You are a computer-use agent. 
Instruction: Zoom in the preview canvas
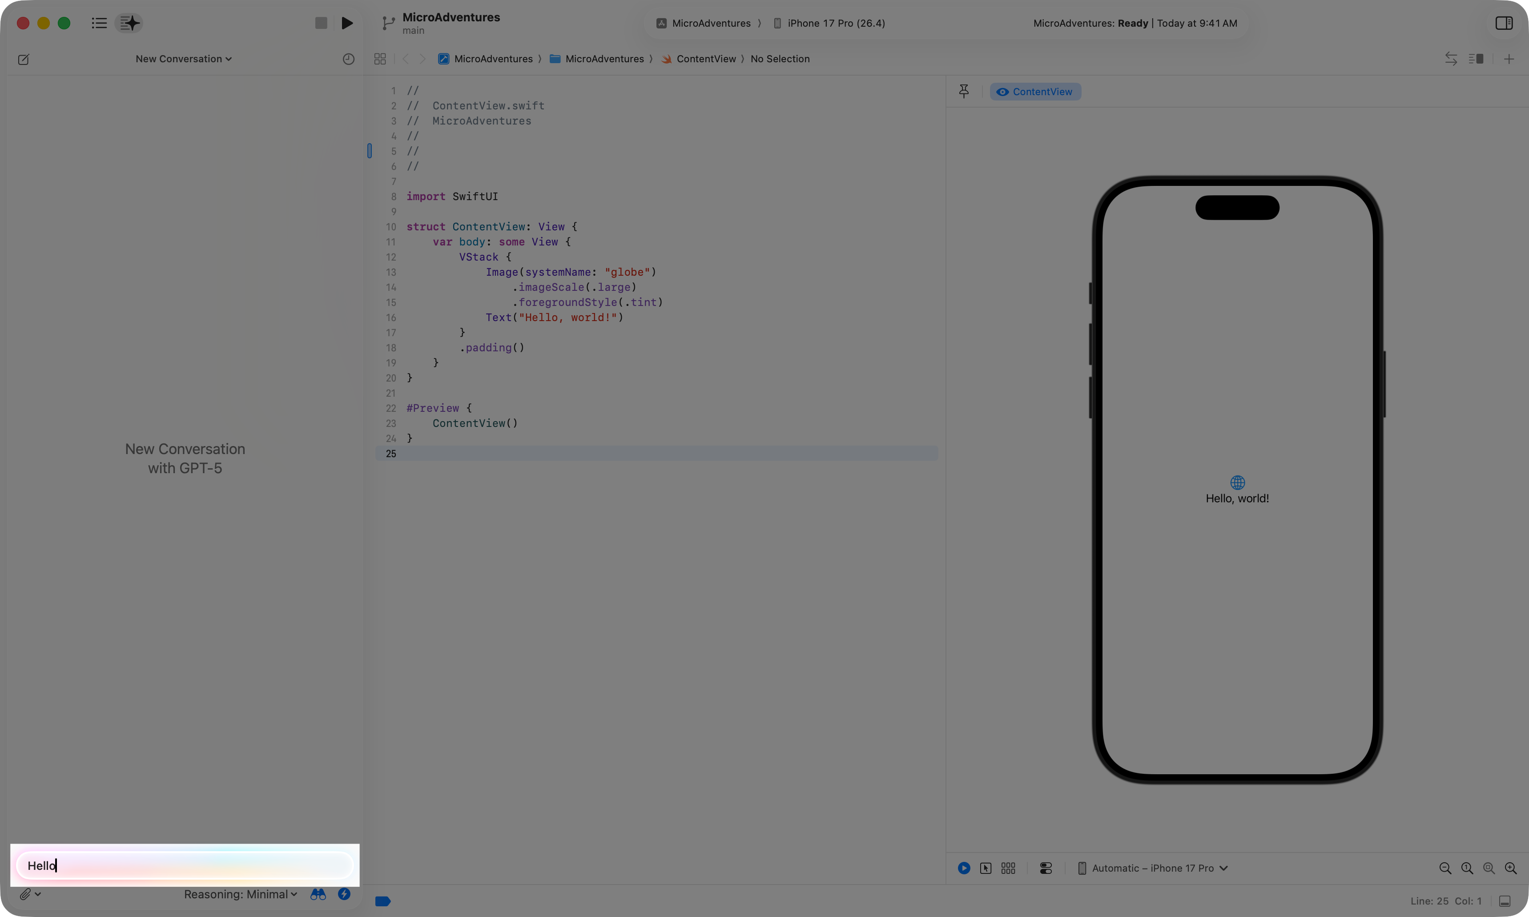tap(1510, 868)
